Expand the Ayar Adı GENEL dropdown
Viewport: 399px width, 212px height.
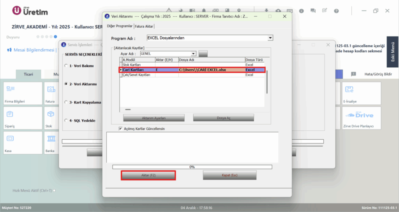193,54
